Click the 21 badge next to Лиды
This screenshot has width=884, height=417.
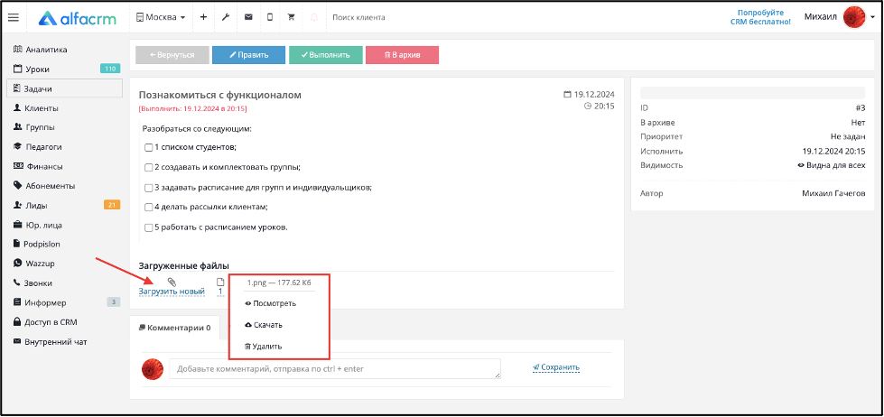(x=112, y=205)
